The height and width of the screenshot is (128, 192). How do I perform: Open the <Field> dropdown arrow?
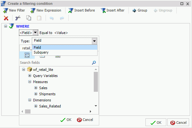(35, 32)
